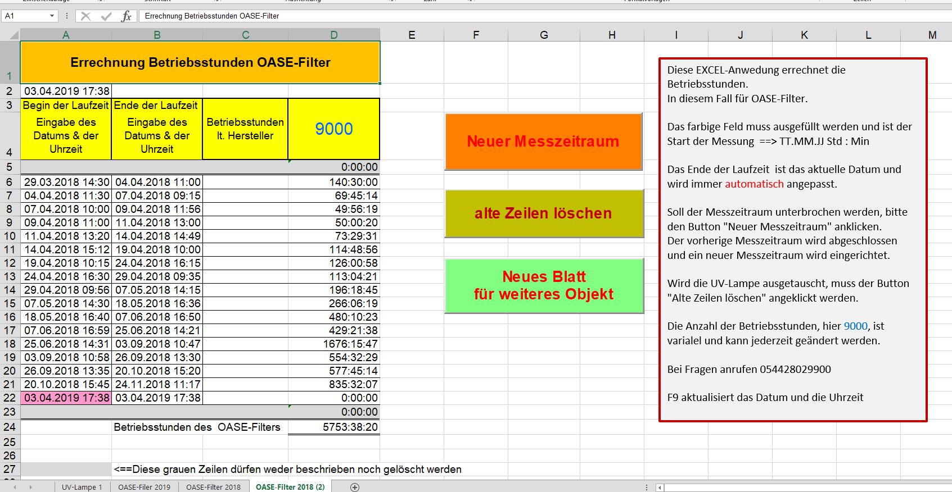The height and width of the screenshot is (492, 952).
Task: Click the total 5753:38:20 cell
Action: click(334, 427)
